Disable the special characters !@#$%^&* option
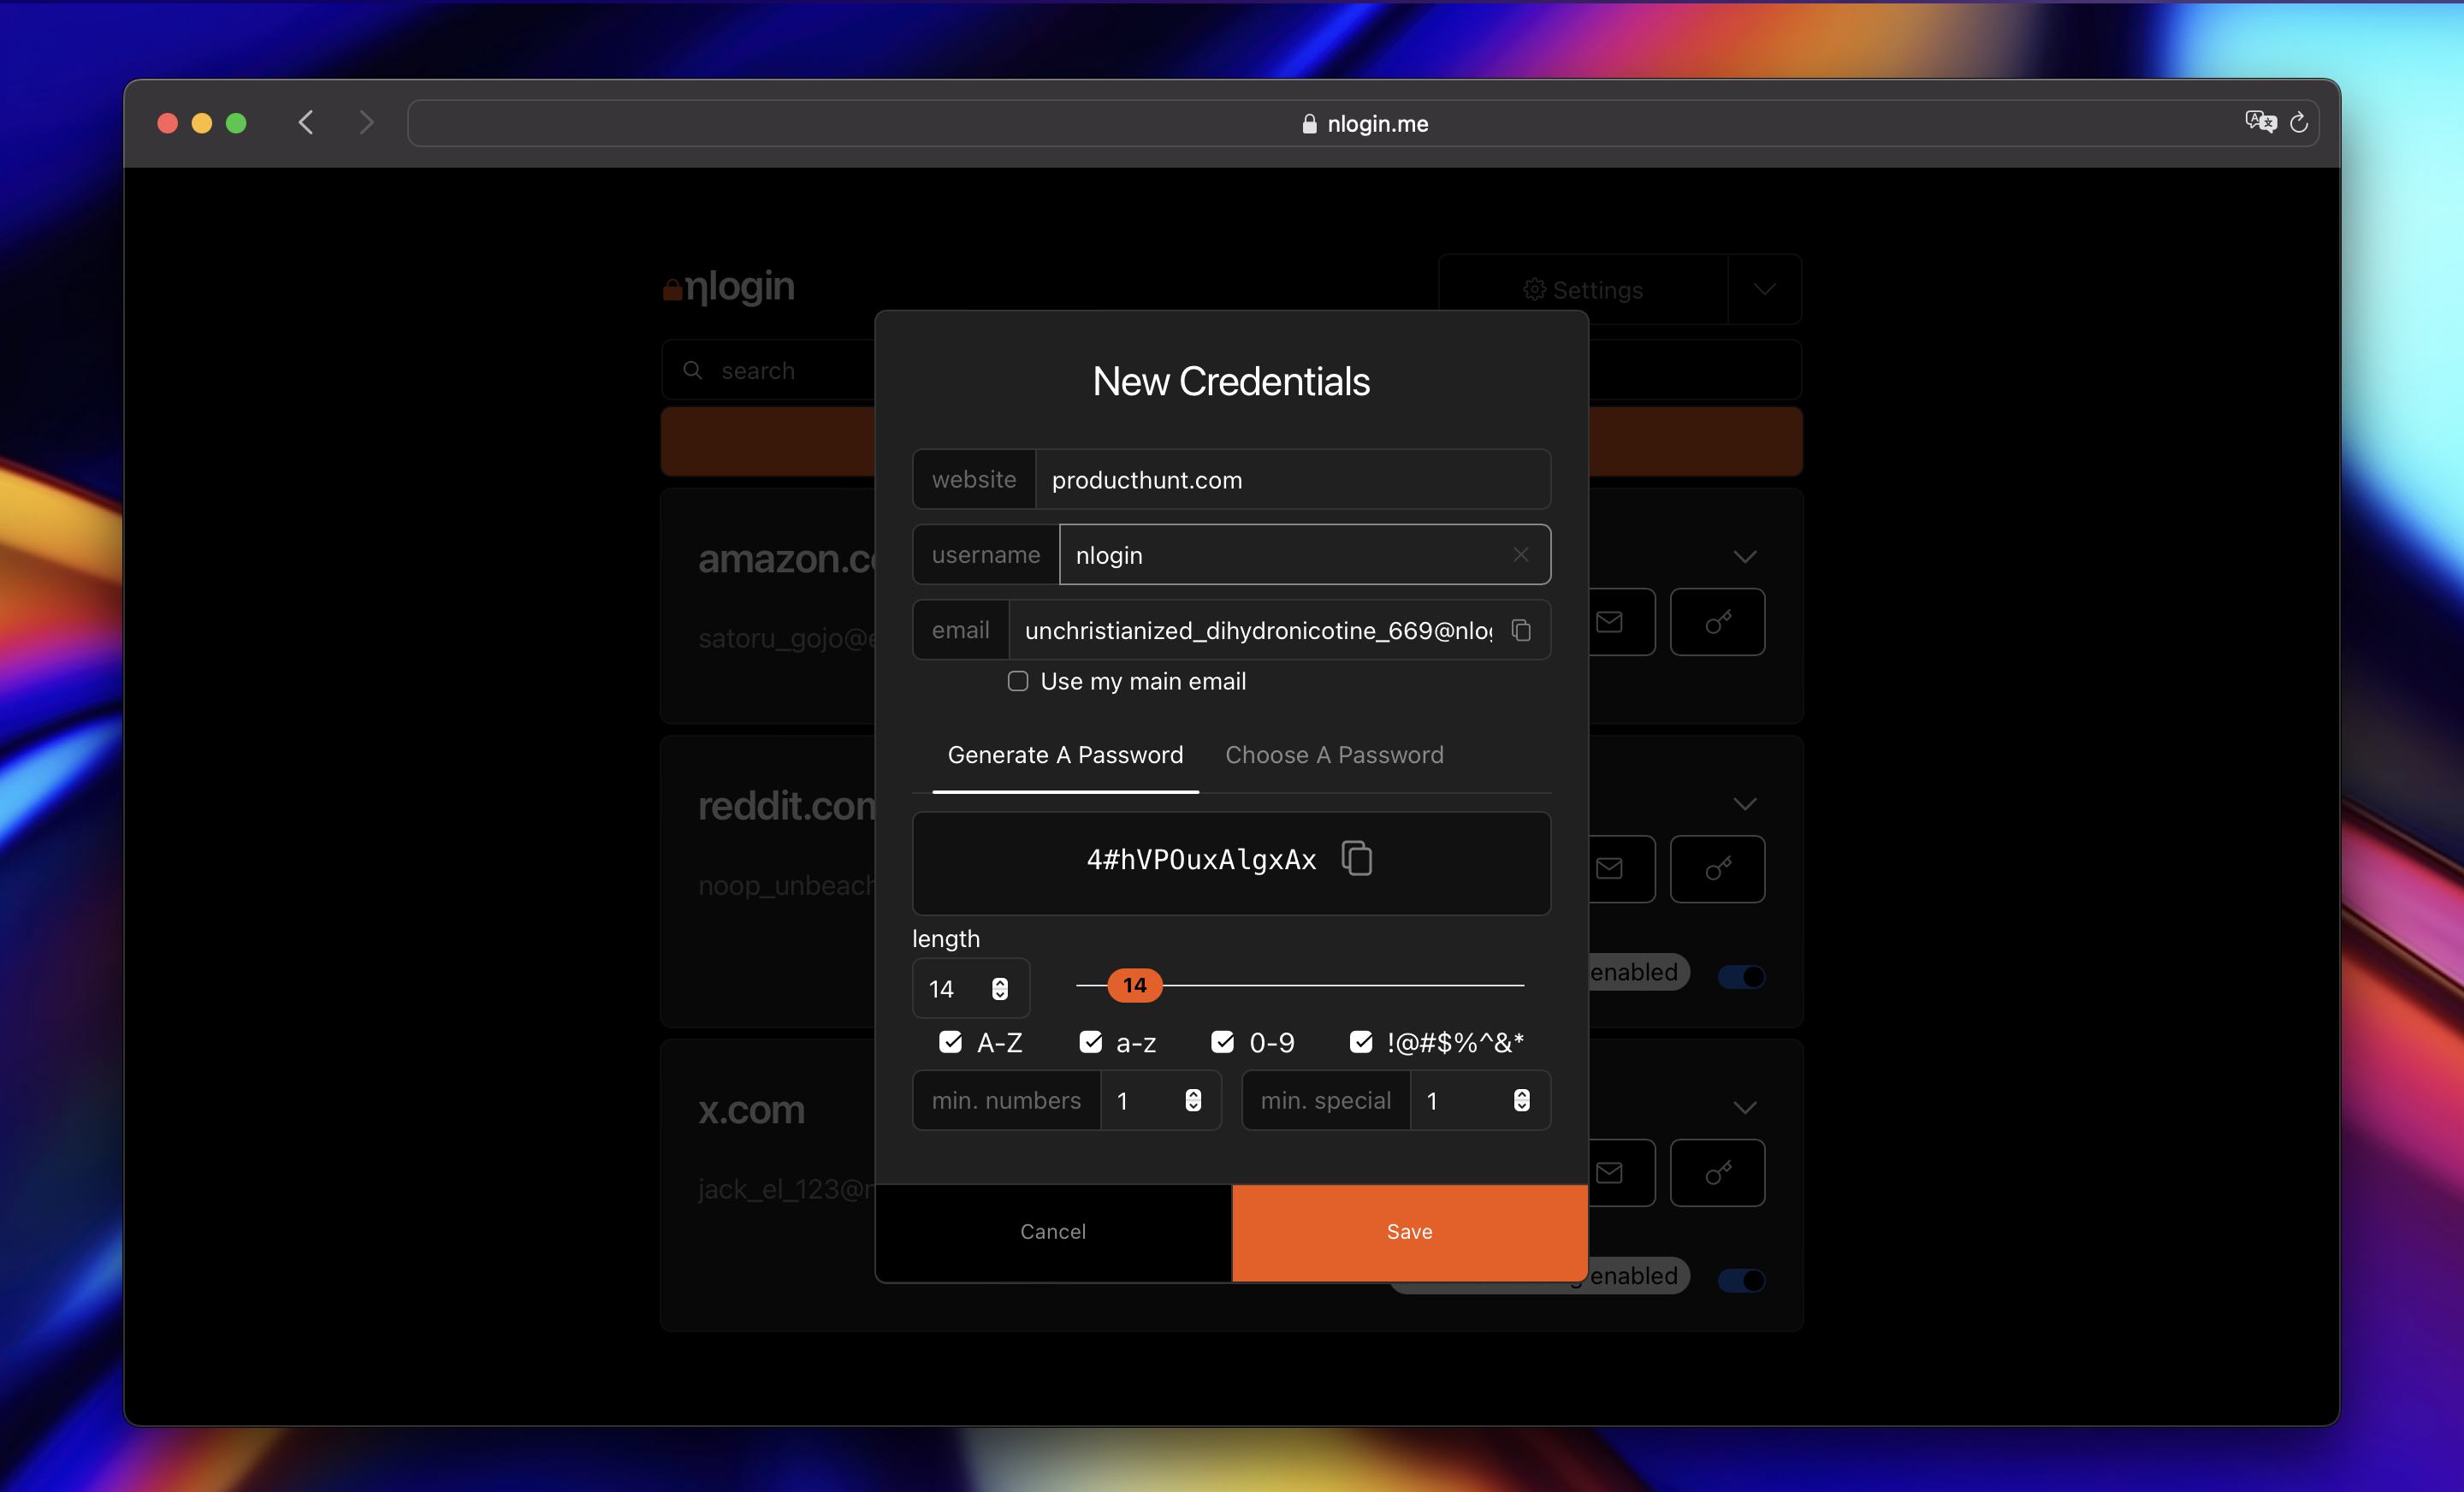 pos(1360,1042)
